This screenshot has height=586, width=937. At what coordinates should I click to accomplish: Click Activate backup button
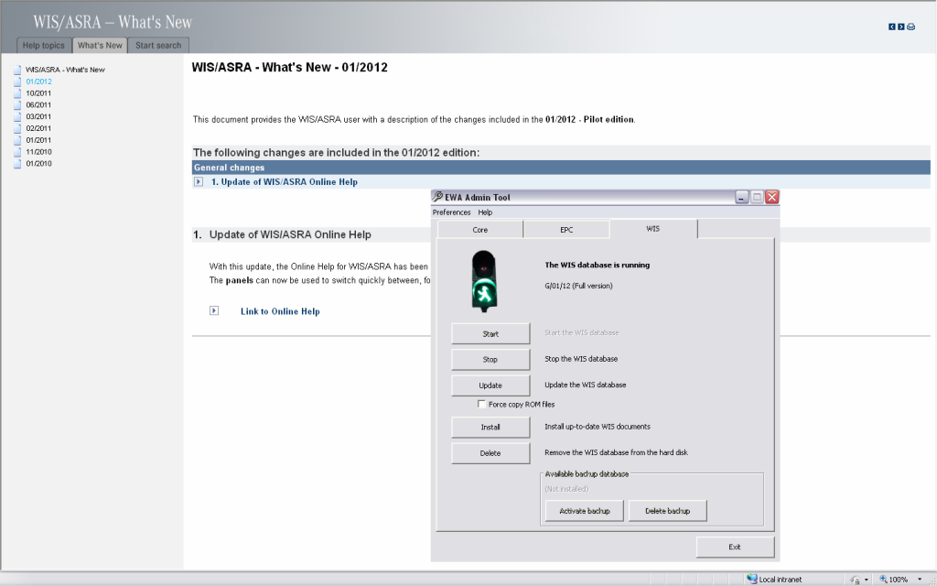click(x=585, y=511)
